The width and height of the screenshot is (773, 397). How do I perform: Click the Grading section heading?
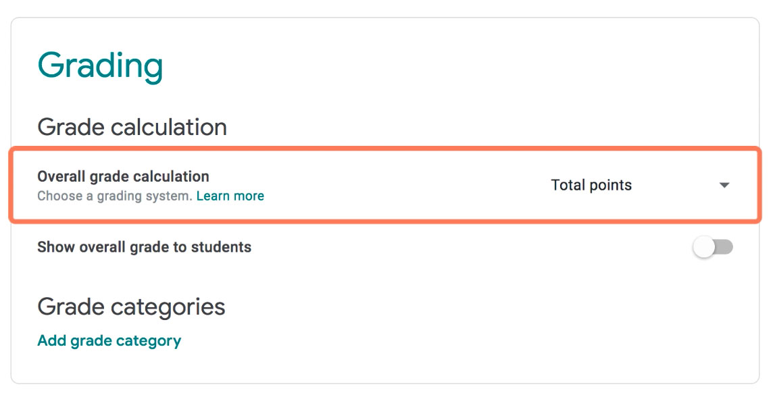point(101,64)
